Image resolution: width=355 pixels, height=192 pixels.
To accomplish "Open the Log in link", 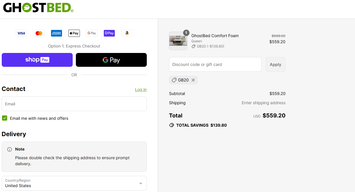I will pyautogui.click(x=141, y=90).
